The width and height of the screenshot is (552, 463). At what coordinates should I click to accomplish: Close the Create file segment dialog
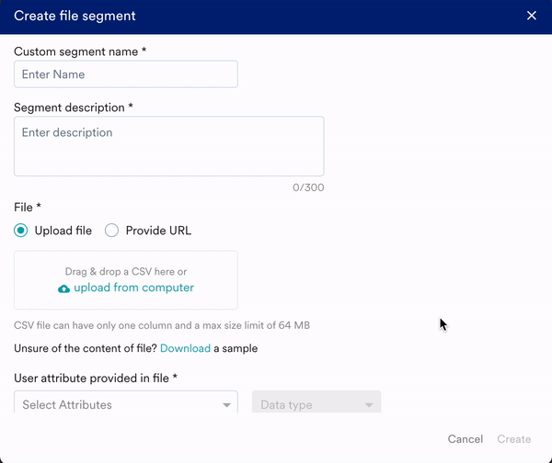click(x=531, y=16)
